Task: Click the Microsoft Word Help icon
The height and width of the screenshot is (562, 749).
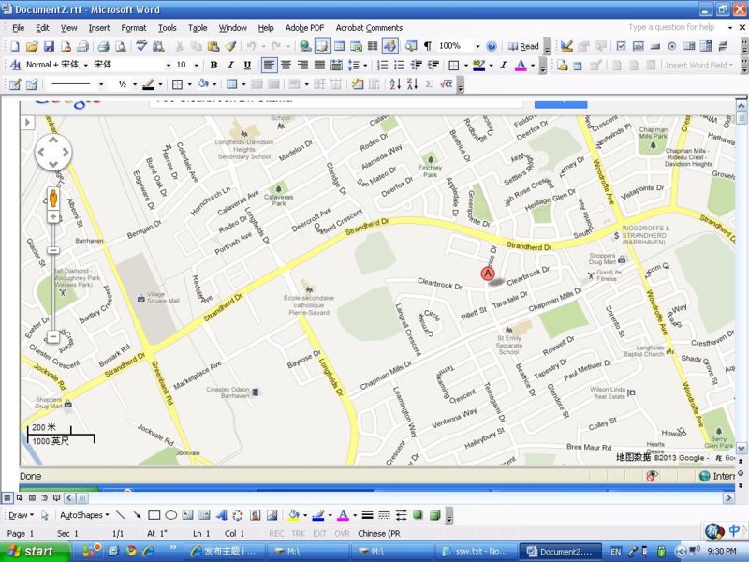Action: 492,46
